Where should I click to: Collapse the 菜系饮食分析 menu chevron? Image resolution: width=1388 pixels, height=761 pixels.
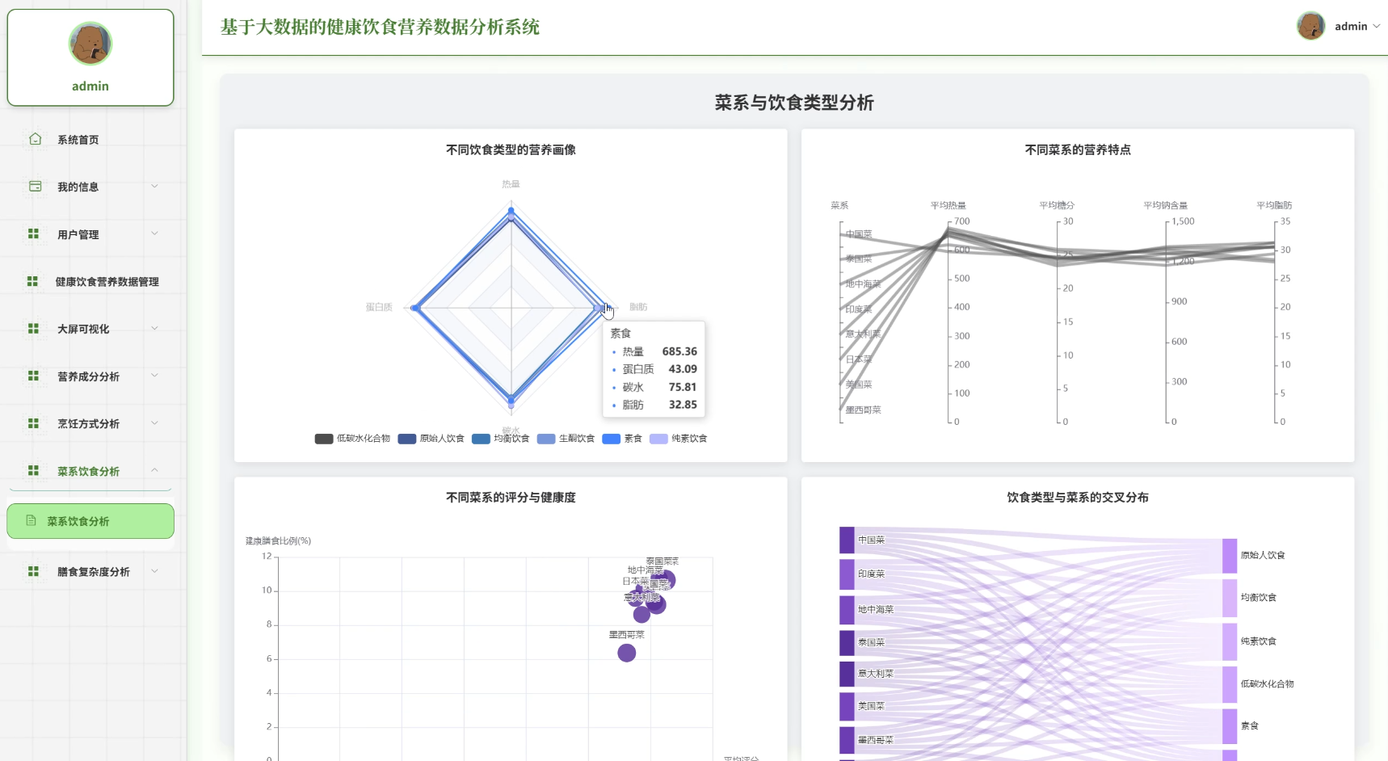point(154,470)
